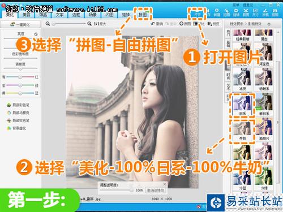This screenshot has height=212, width=283.
Task: Click the 尺寸 toolbar icon
Action: [x=255, y=12]
